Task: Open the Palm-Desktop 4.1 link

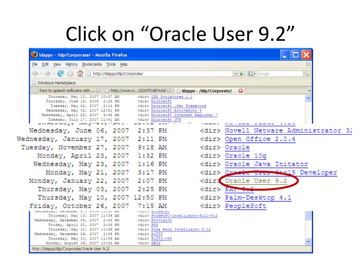Action: click(258, 198)
